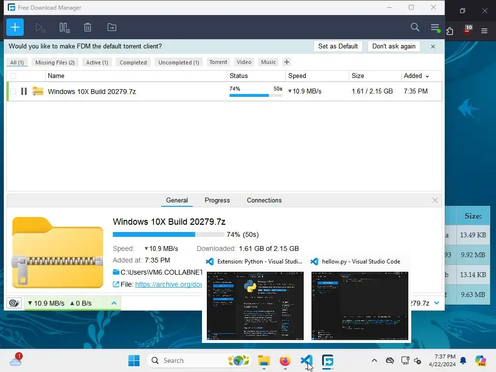This screenshot has width=496, height=372.
Task: Show hidden system tray icons
Action: tap(374, 360)
